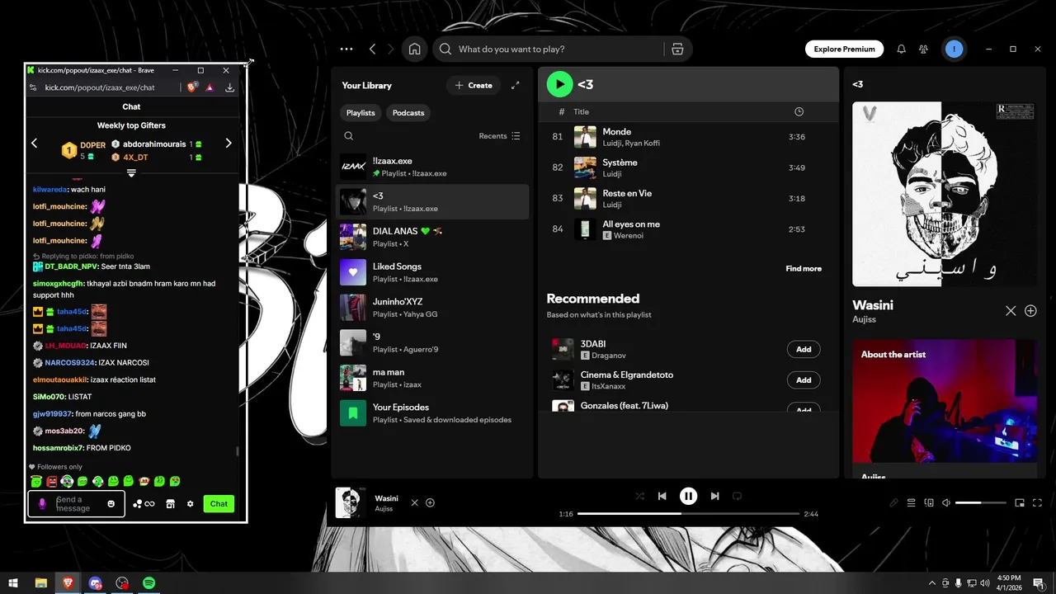Click green Chat send button
The width and height of the screenshot is (1056, 594).
point(219,504)
